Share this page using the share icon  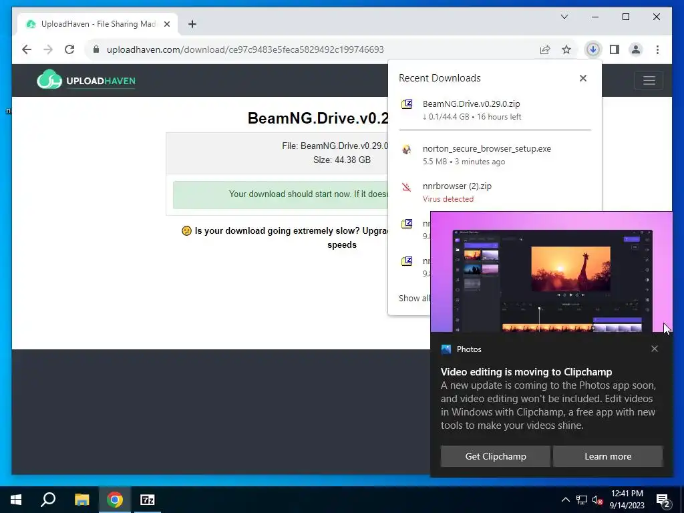click(545, 49)
